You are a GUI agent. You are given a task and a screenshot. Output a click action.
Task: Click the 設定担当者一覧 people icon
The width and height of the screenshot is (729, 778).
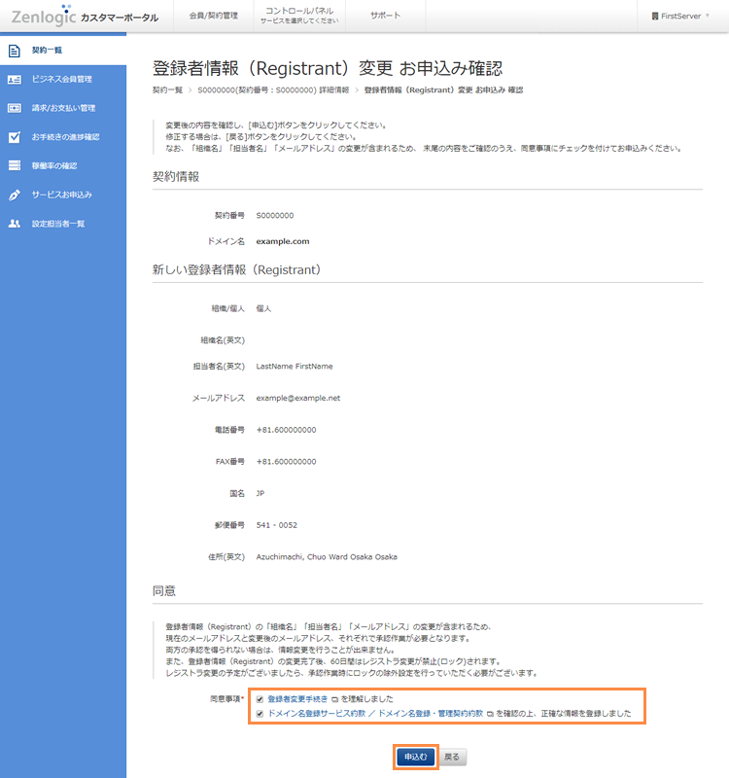15,224
